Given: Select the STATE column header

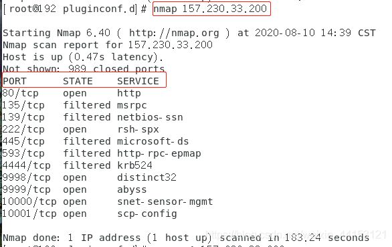Looking at the screenshot, I should point(78,81).
